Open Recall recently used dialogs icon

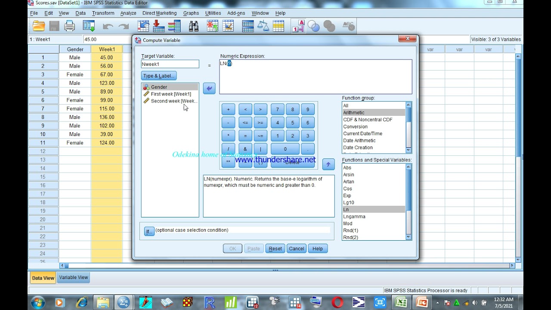89,26
